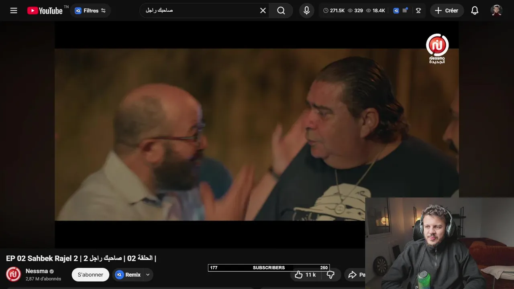Open vidIQ list menu with notification dot

[x=405, y=10]
